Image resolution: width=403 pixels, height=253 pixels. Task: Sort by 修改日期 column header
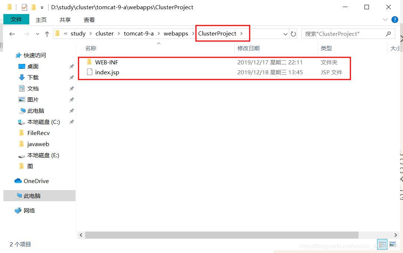click(x=249, y=48)
